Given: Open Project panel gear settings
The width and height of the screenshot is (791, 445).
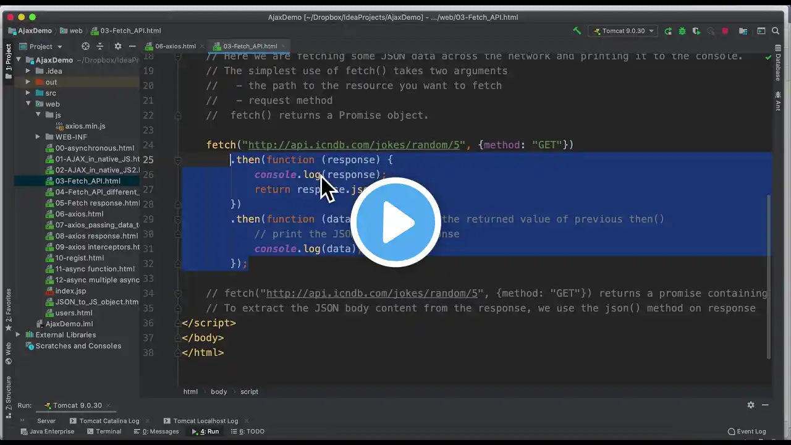Looking at the screenshot, I should point(118,46).
